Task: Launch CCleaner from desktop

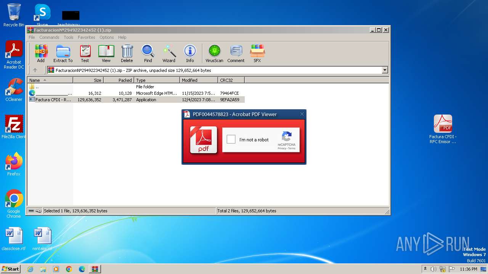Action: pyautogui.click(x=14, y=90)
